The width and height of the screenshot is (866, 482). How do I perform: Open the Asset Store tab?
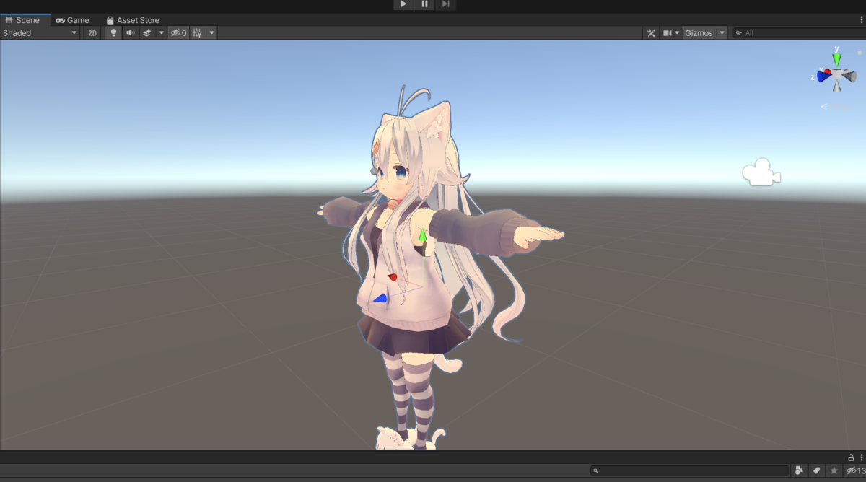pos(134,19)
